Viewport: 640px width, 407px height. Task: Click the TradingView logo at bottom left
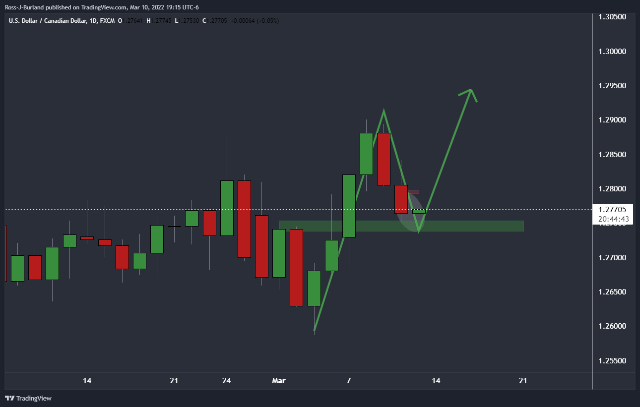(x=28, y=398)
